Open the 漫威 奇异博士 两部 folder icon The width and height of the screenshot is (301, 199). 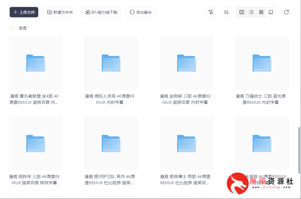coord(187,143)
